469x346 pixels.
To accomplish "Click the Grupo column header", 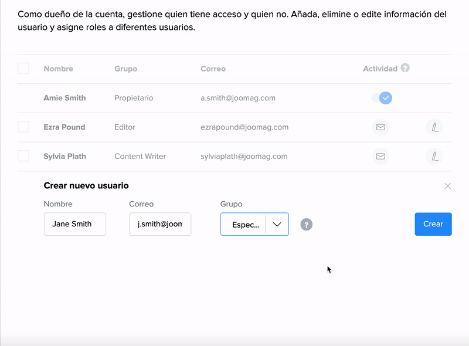I will coord(125,69).
